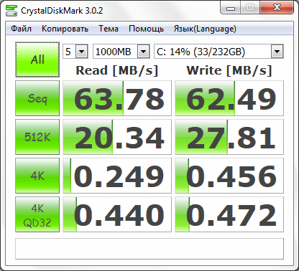The height and width of the screenshot is (271, 299).
Task: Start the Seq sequential test
Action: point(37,98)
